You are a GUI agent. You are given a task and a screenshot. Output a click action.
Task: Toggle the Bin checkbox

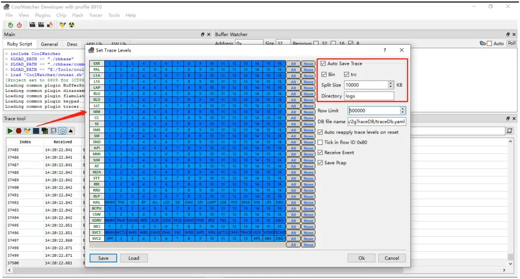[x=324, y=74]
